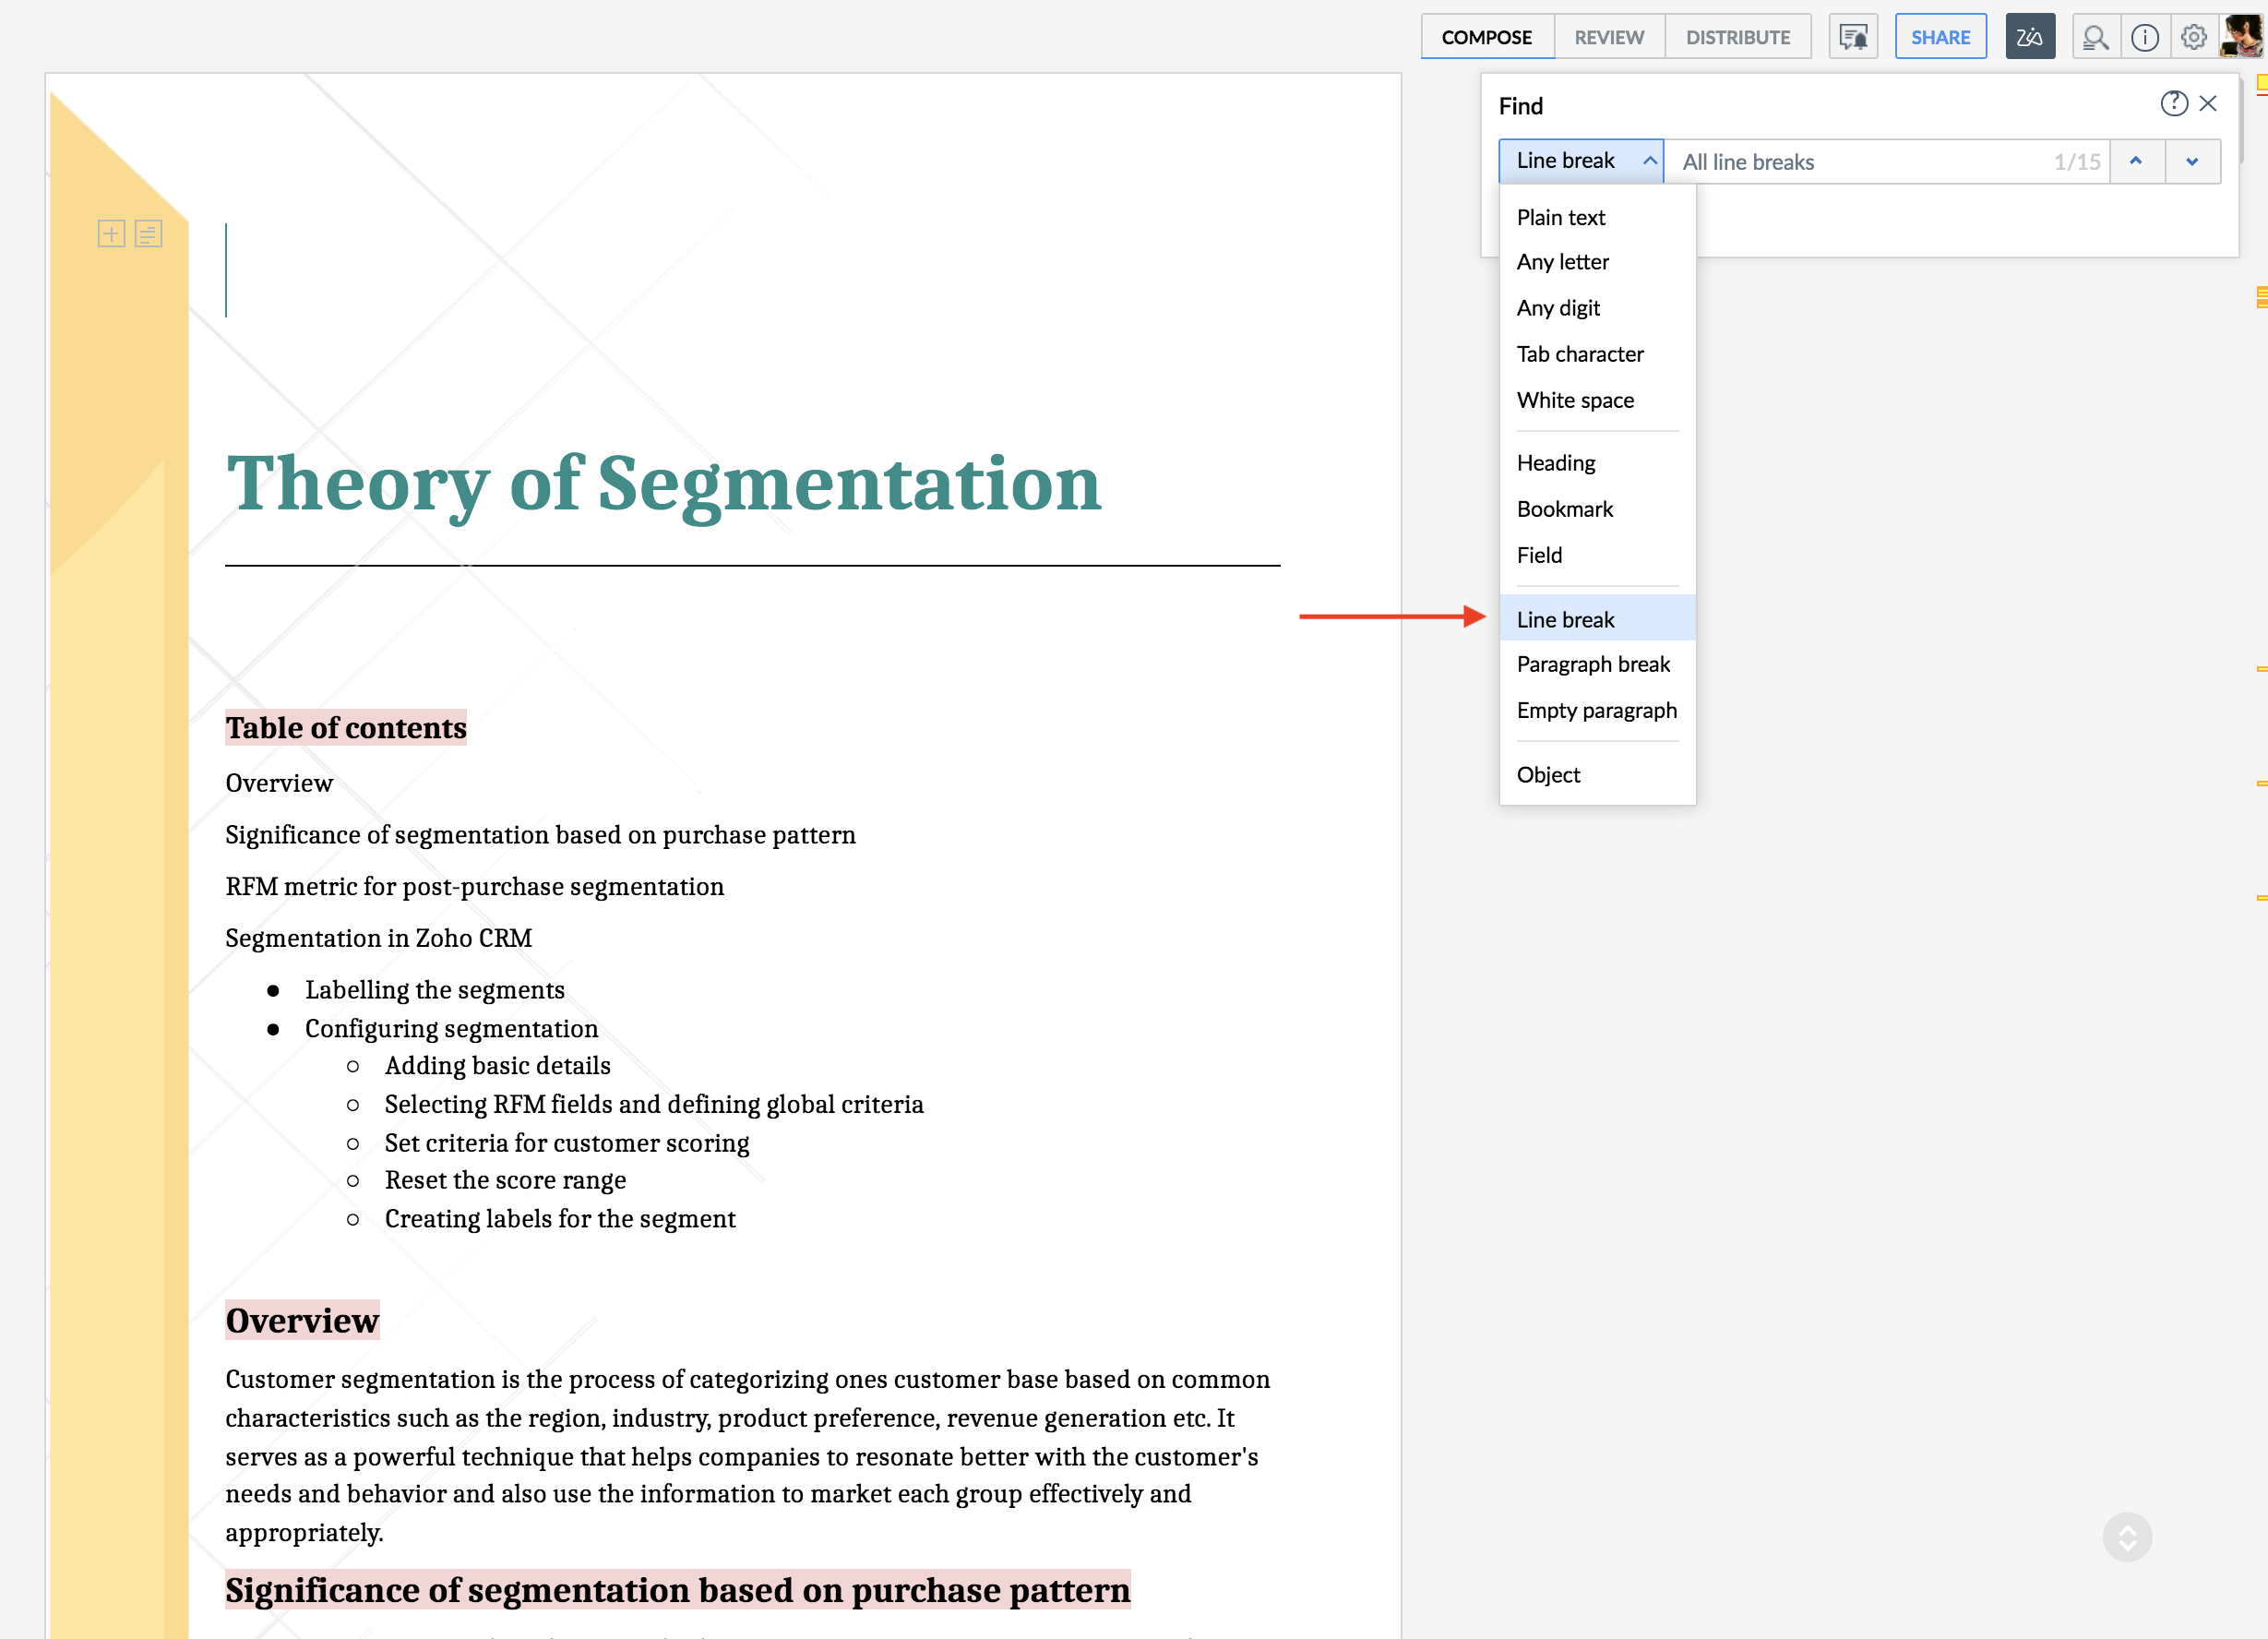Switch to the Distribute tab
The width and height of the screenshot is (2268, 1639).
point(1738,37)
